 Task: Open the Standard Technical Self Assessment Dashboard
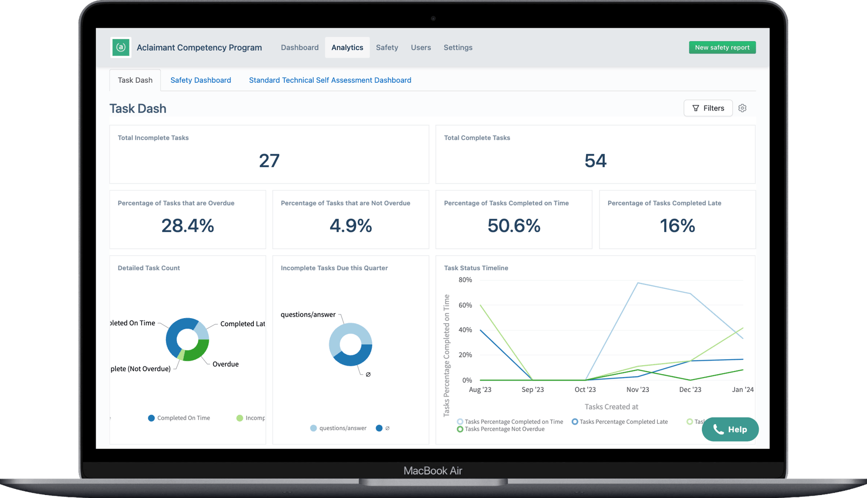pos(330,80)
